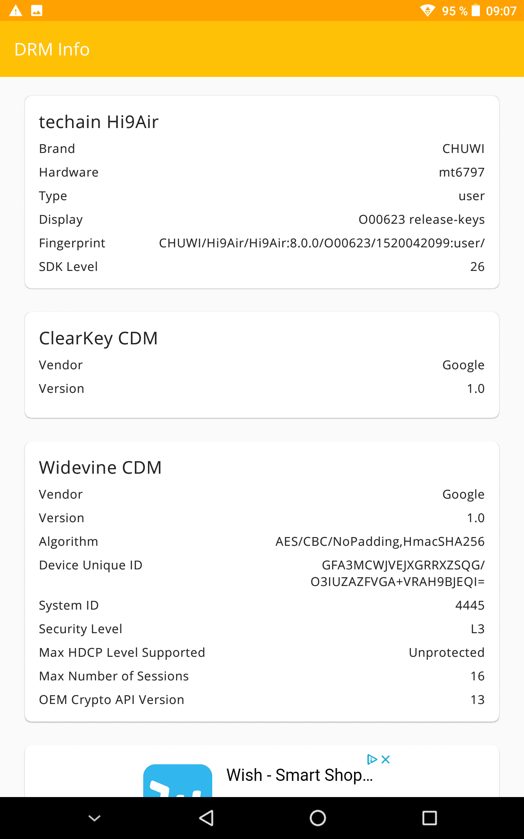This screenshot has height=839, width=524.
Task: Tap the Wi-Fi status icon
Action: [x=427, y=10]
